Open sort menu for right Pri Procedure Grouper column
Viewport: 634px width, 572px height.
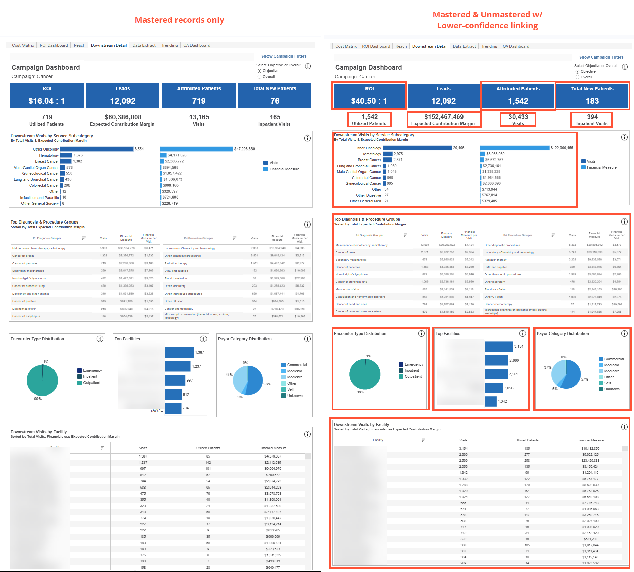pos(553,235)
